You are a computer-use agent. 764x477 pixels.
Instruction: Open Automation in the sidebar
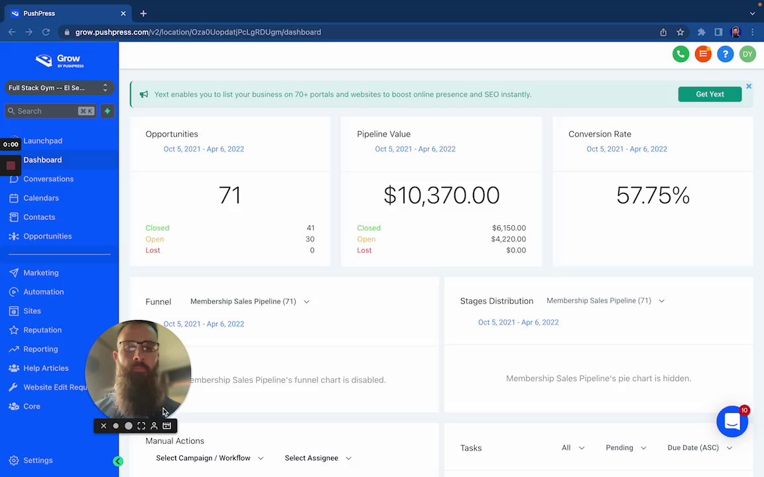coord(43,291)
